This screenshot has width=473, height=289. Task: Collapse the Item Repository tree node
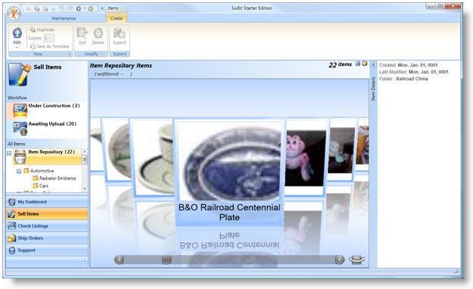point(9,154)
